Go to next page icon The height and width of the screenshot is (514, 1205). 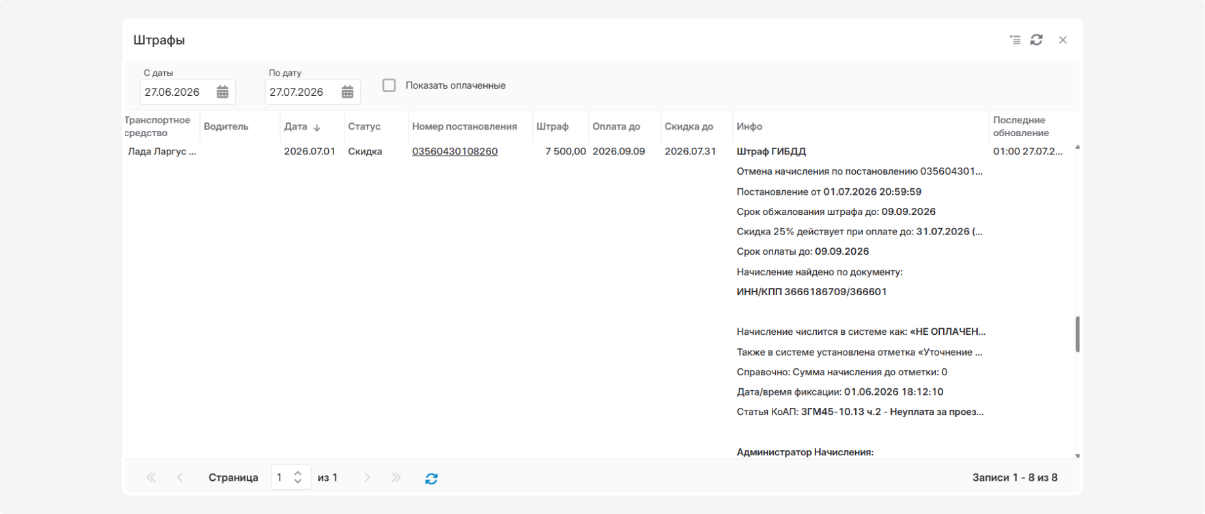(x=367, y=478)
